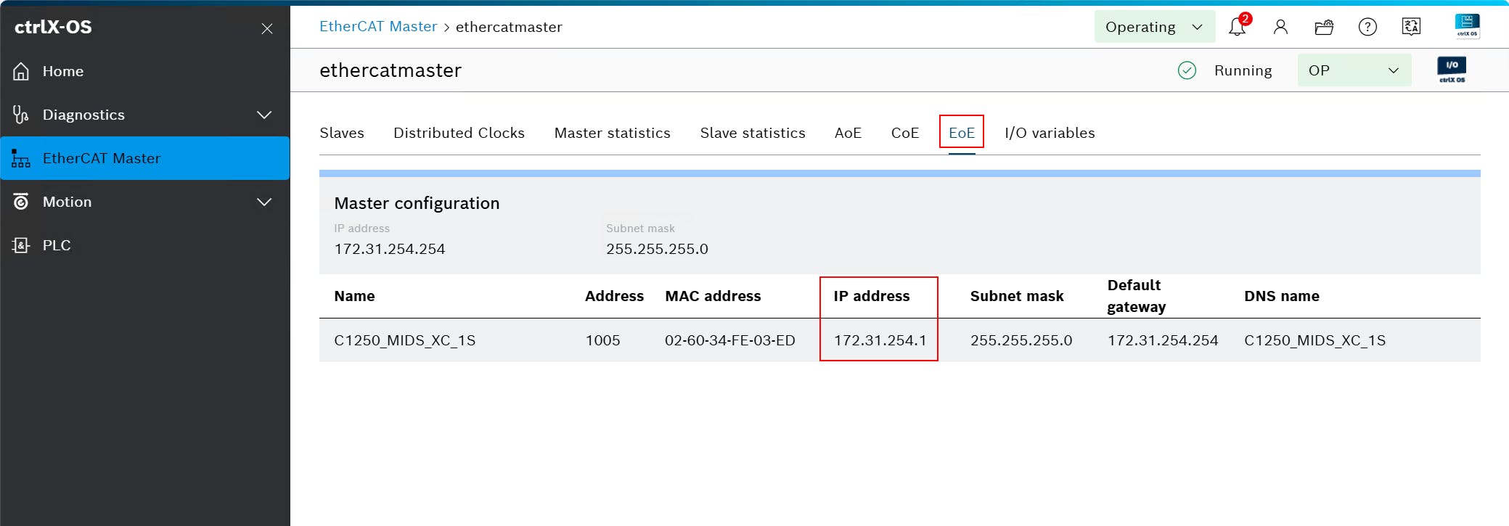Click the I/O ctrlX OS badge icon
Image resolution: width=1509 pixels, height=526 pixels.
(x=1452, y=70)
